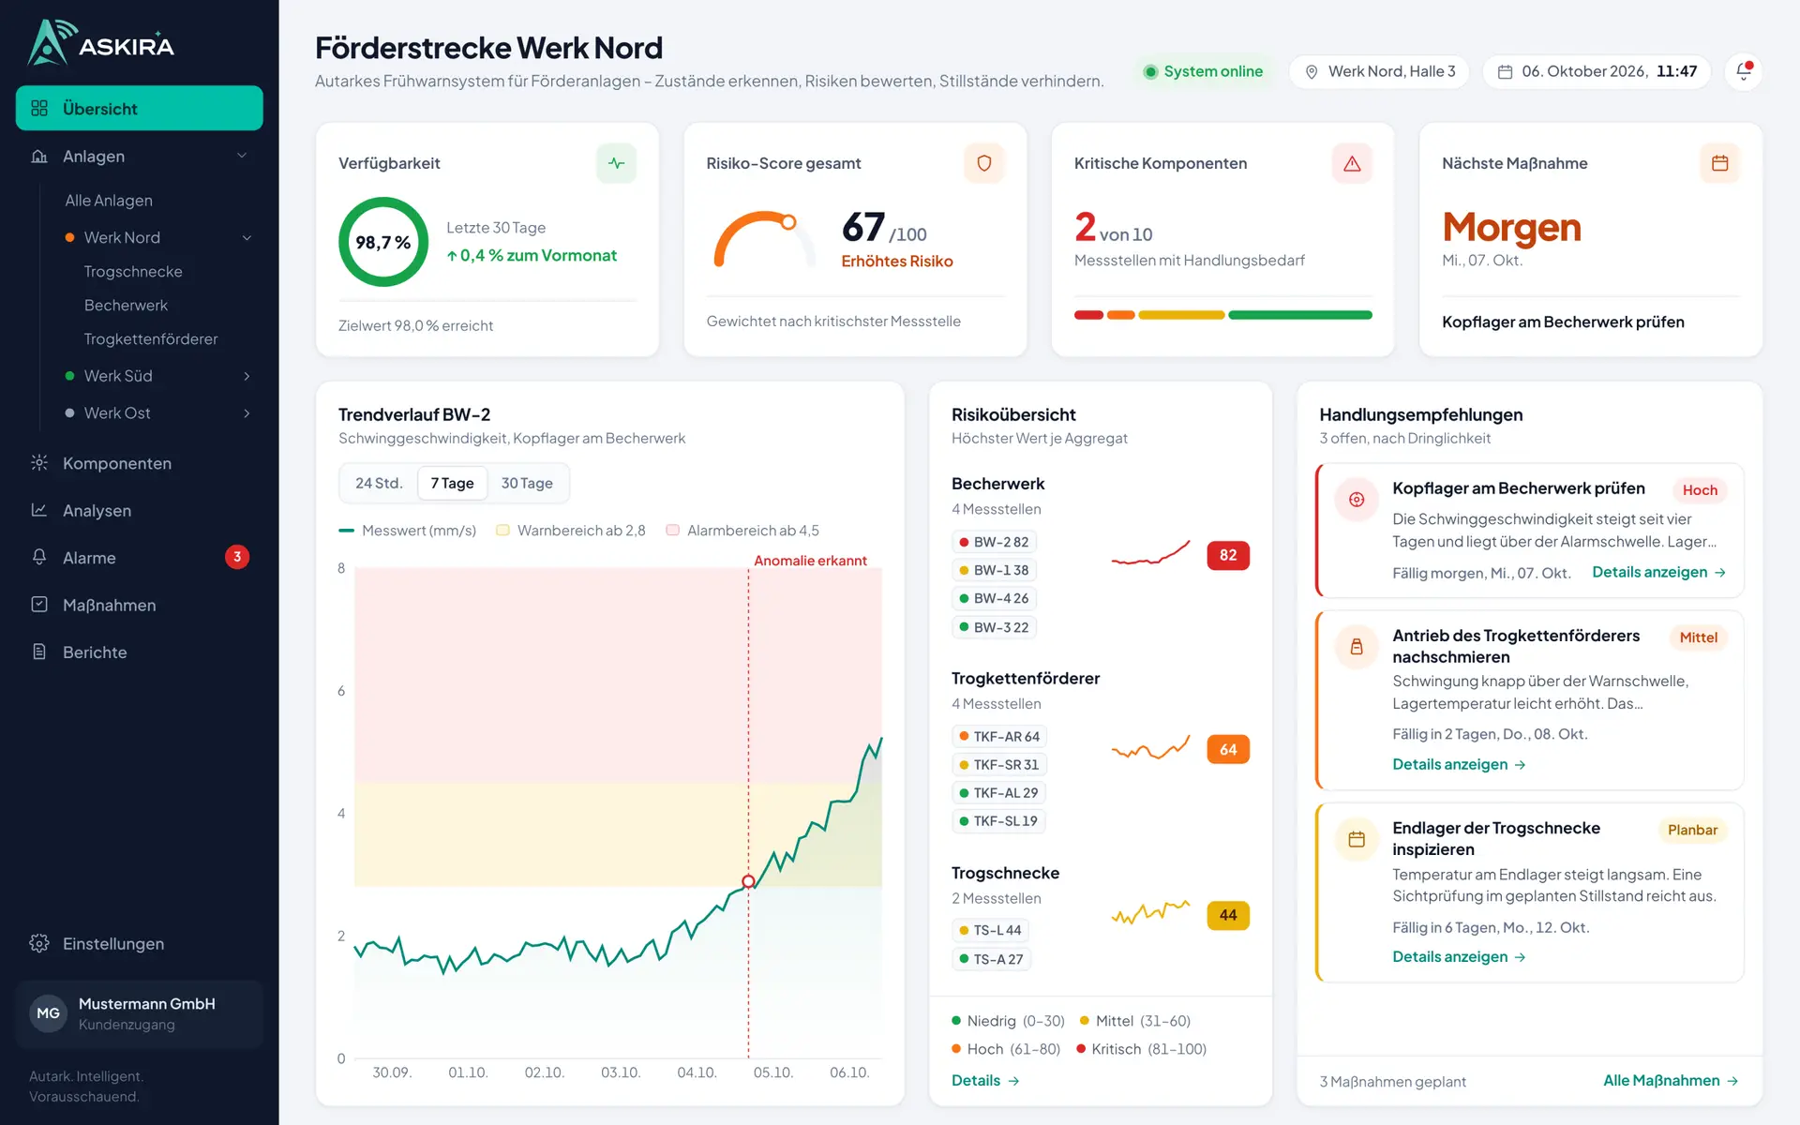Viewport: 1800px width, 1125px height.
Task: Show details for Kopflager am Becherwerk
Action: pyautogui.click(x=1658, y=572)
